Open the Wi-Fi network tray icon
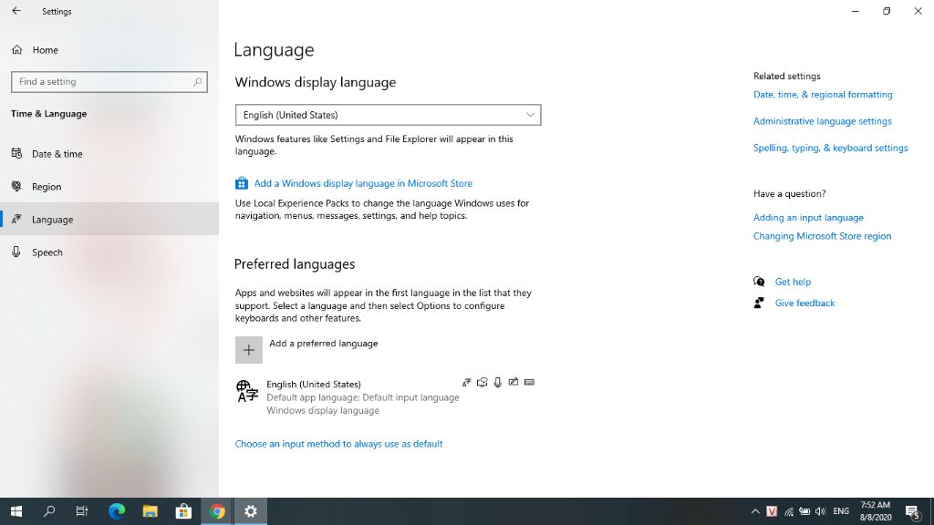 [x=788, y=511]
